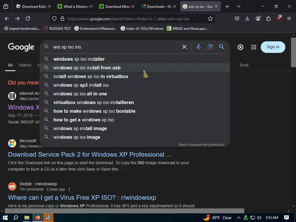Show hidden system tray icons
Screen dimensions: 296x222
click(x=238, y=218)
